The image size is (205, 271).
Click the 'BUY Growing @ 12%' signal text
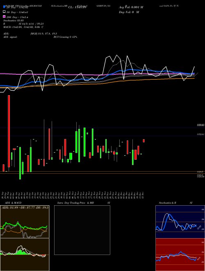(65, 37)
